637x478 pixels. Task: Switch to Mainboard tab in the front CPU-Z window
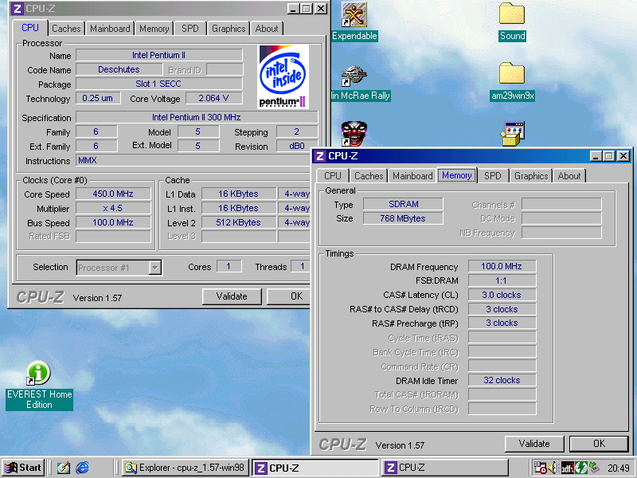412,176
